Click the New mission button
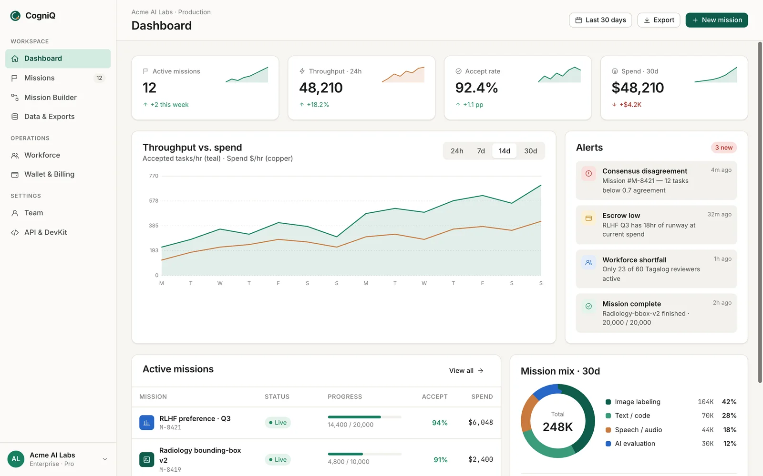This screenshot has width=763, height=476. [717, 20]
